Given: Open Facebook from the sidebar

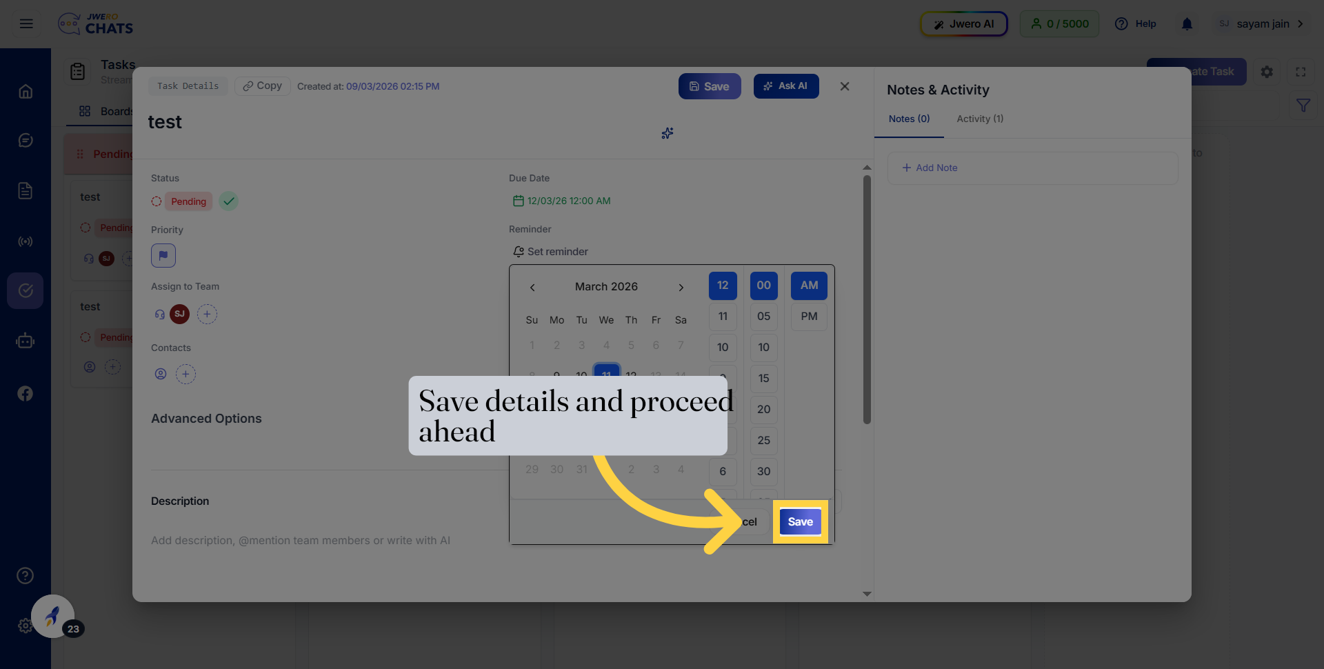Looking at the screenshot, I should pos(26,394).
